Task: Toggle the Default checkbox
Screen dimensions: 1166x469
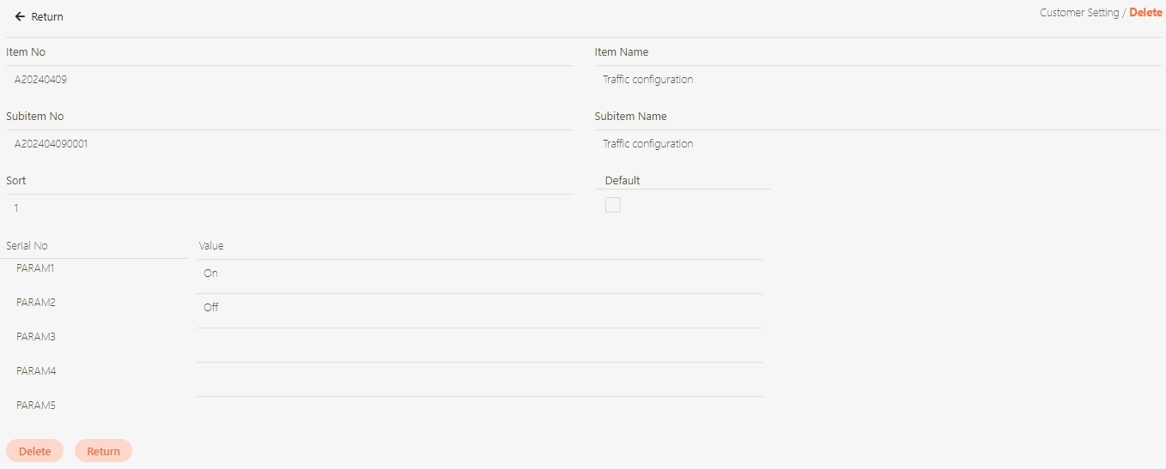Action: click(x=612, y=205)
